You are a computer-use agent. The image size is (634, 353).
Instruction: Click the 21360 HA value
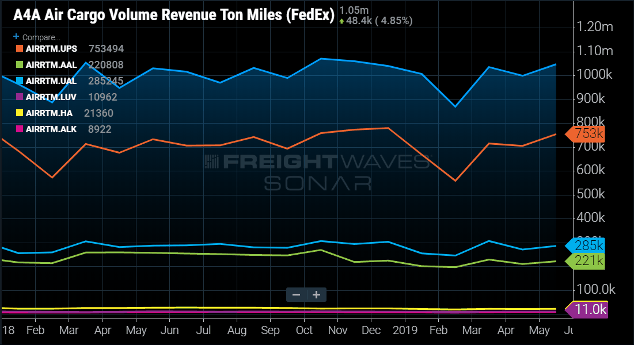98,113
